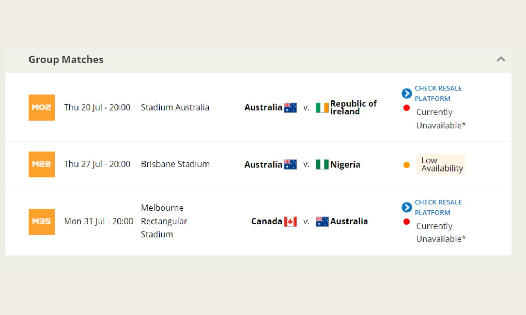Click the Group Matches heading
The height and width of the screenshot is (315, 526).
point(66,59)
